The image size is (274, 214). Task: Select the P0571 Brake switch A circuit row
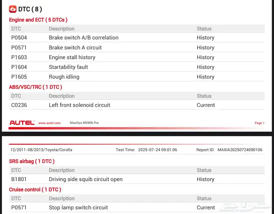pos(75,48)
